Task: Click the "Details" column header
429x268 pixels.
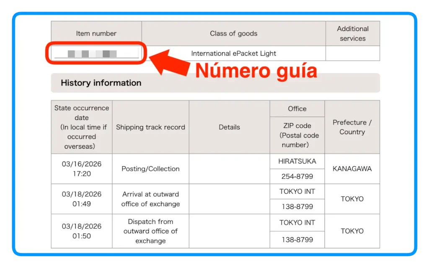Action: 229,127
